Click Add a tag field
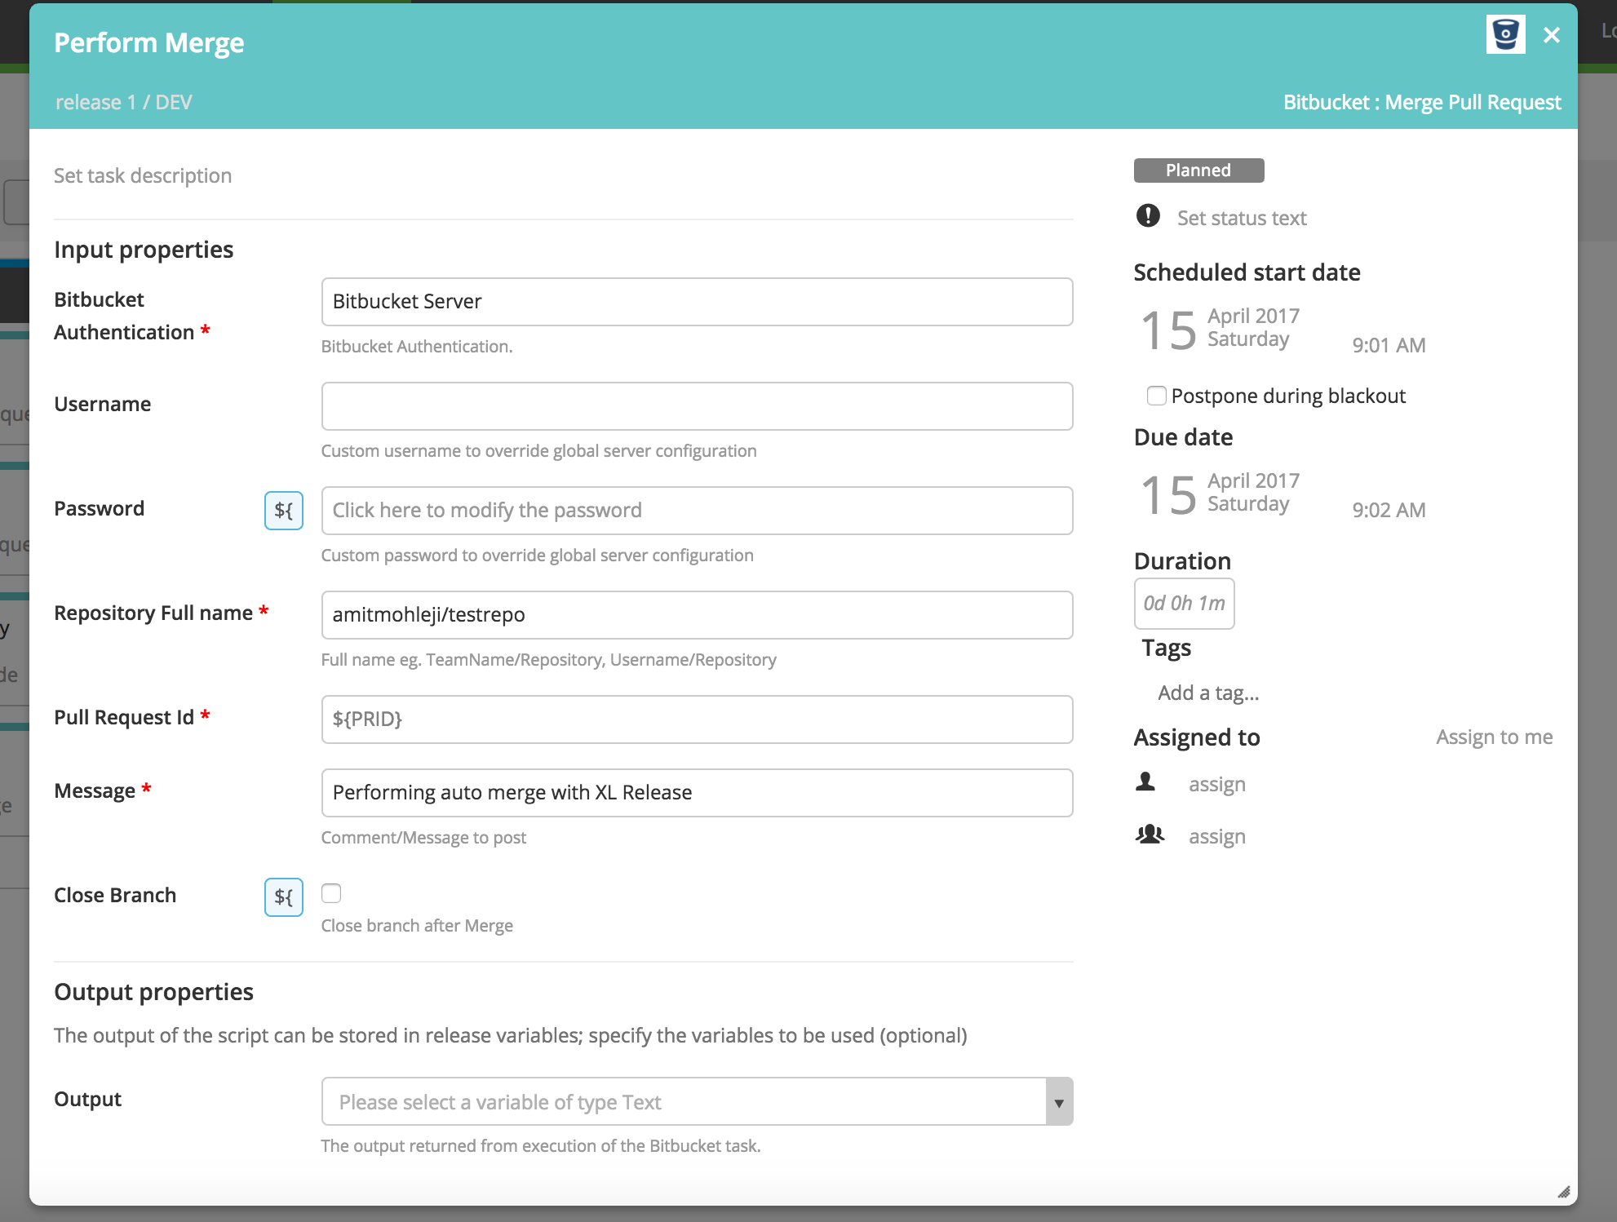 (1208, 693)
